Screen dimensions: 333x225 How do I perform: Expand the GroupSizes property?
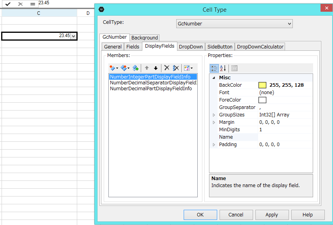(214, 115)
